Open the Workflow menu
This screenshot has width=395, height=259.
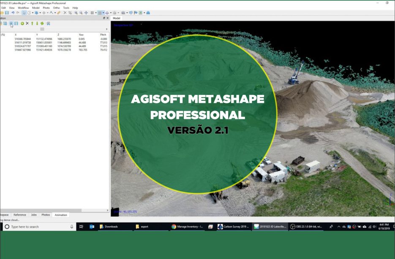pos(23,8)
